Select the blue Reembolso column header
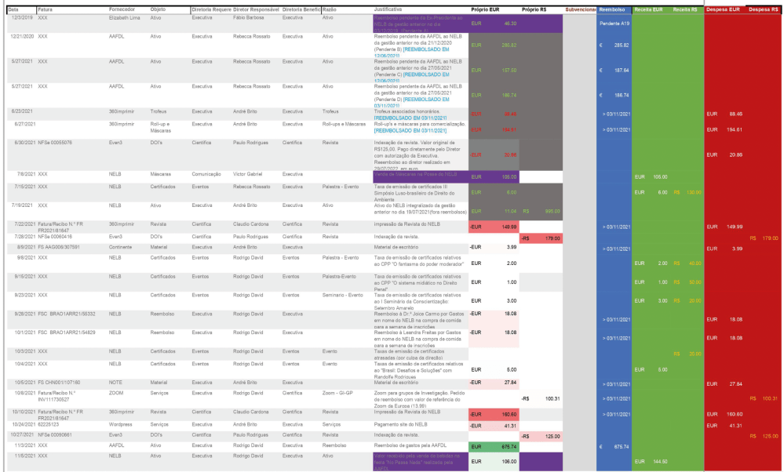Screen dimensions: 784x472 612,9
